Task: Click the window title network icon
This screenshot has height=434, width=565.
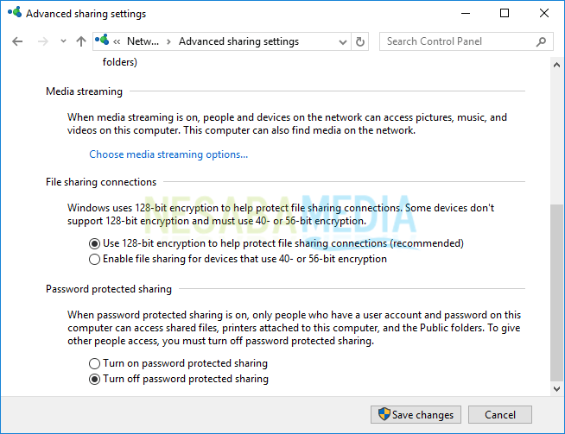Action: 15,12
